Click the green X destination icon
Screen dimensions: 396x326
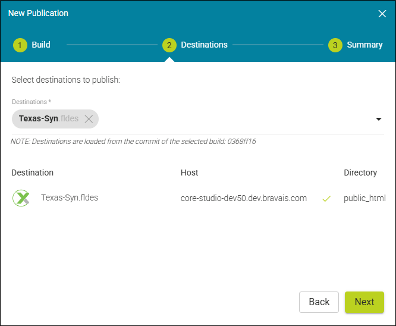pos(21,198)
